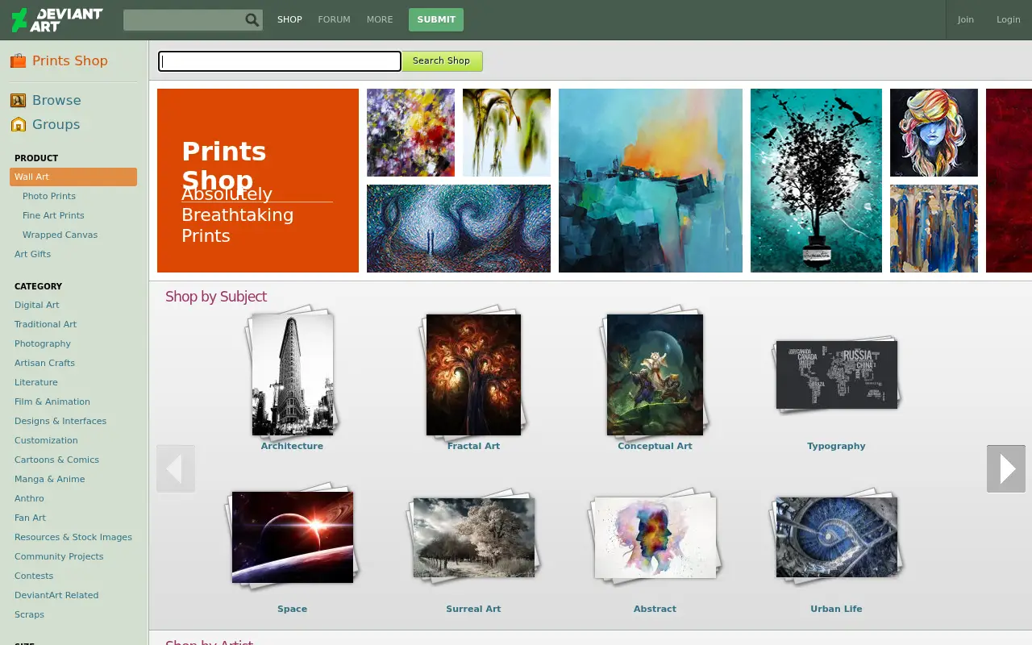
Task: Click the Join link
Action: (966, 19)
